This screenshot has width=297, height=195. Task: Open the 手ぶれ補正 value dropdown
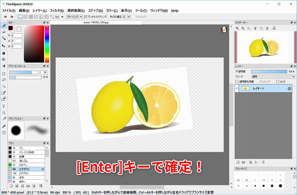point(127,17)
